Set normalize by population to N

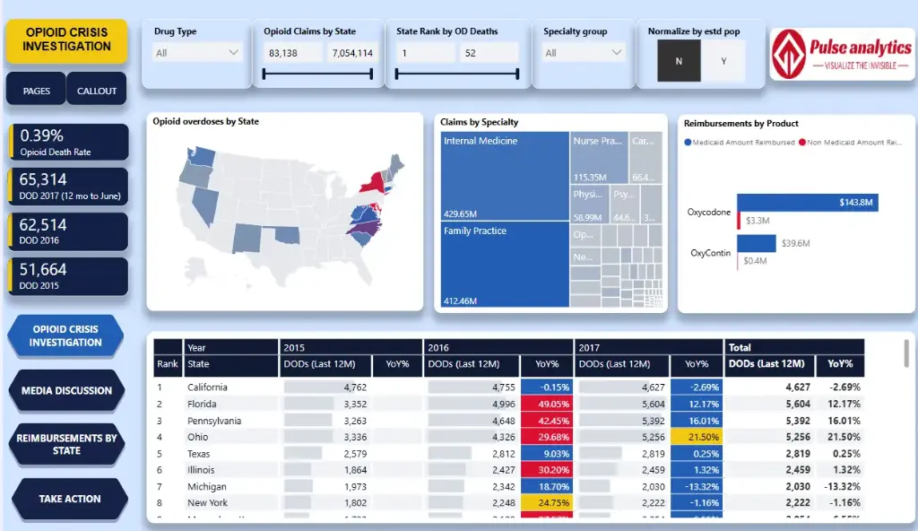679,61
